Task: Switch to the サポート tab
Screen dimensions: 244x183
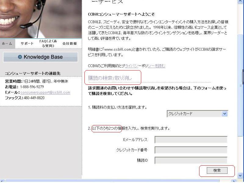Action: pyautogui.click(x=27, y=44)
